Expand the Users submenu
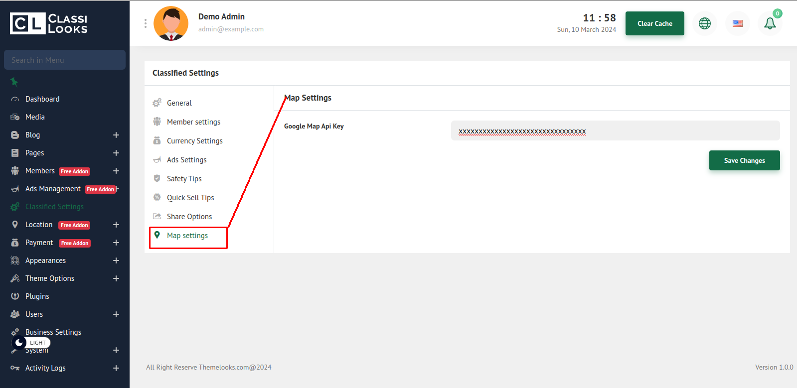Image resolution: width=797 pixels, height=388 pixels. (x=116, y=314)
